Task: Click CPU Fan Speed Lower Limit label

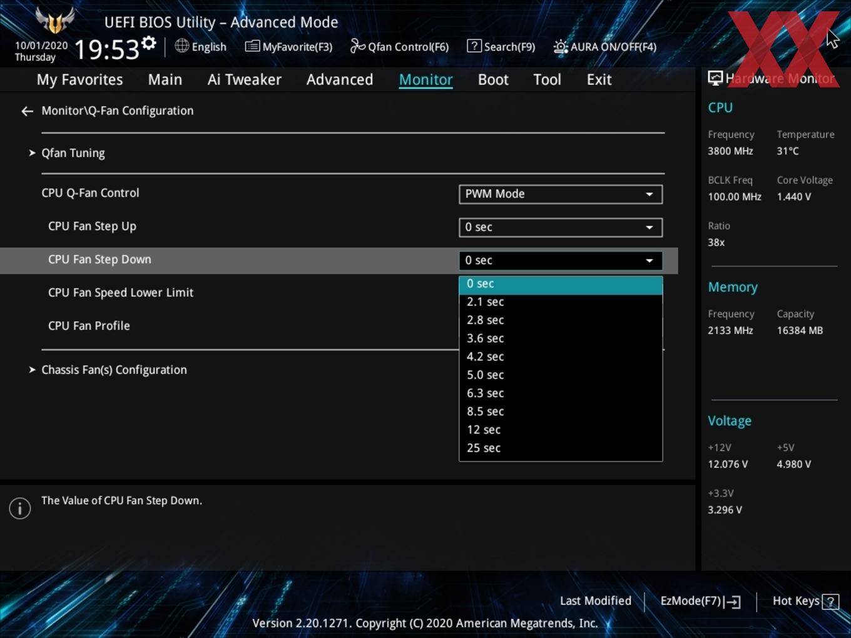Action: 121,293
